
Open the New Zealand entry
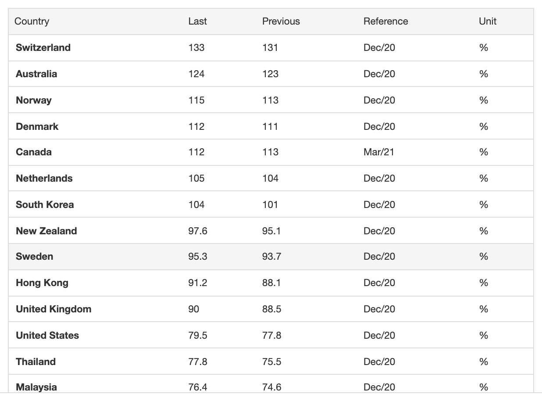pyautogui.click(x=46, y=231)
